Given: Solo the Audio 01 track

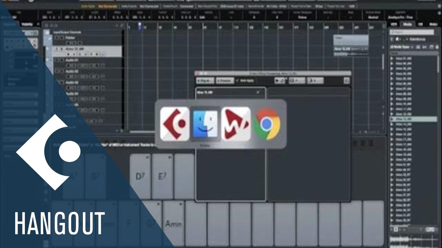Looking at the screenshot, I should pyautogui.click(x=61, y=60).
